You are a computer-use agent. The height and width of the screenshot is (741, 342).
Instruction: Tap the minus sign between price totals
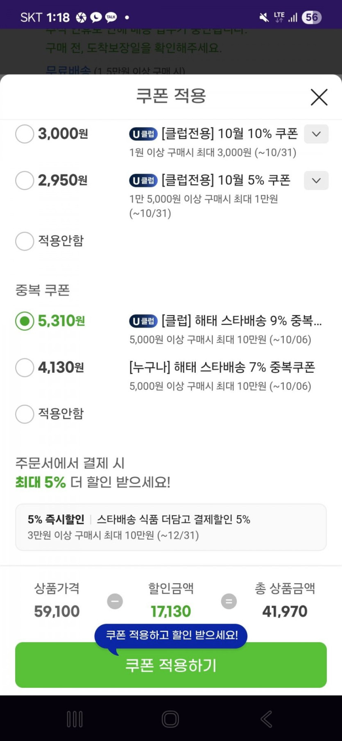(115, 601)
